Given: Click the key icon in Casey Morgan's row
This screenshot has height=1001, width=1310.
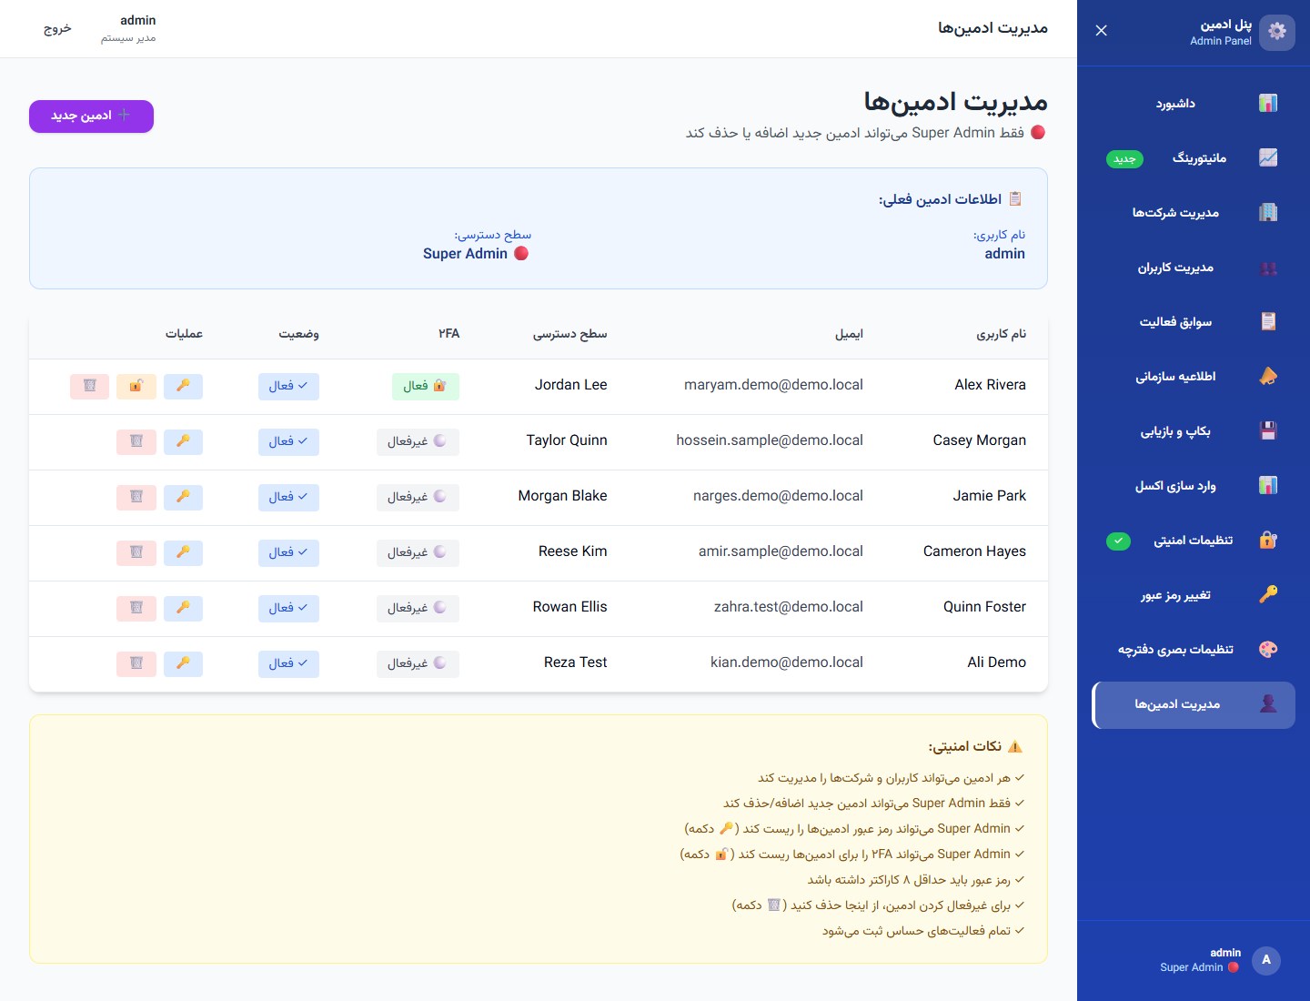Looking at the screenshot, I should coord(183,441).
